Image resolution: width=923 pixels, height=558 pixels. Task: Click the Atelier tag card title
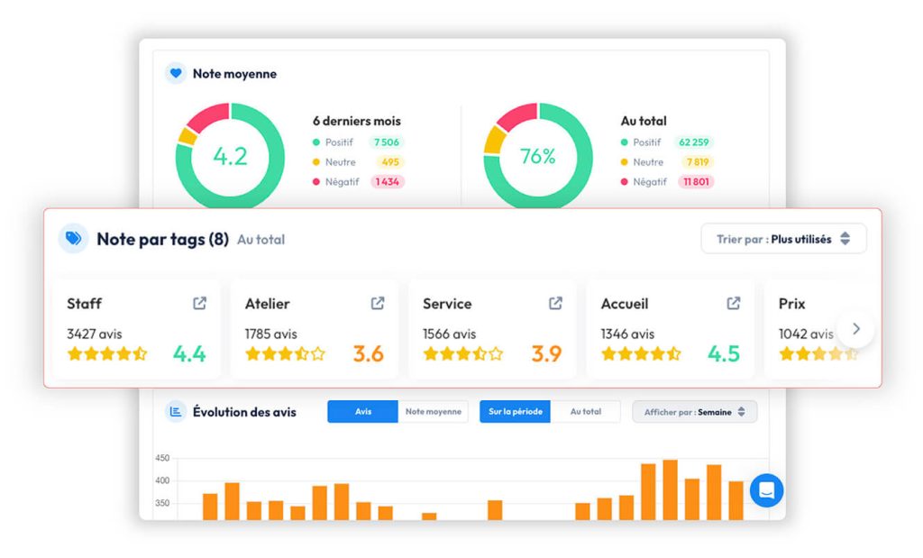(267, 304)
